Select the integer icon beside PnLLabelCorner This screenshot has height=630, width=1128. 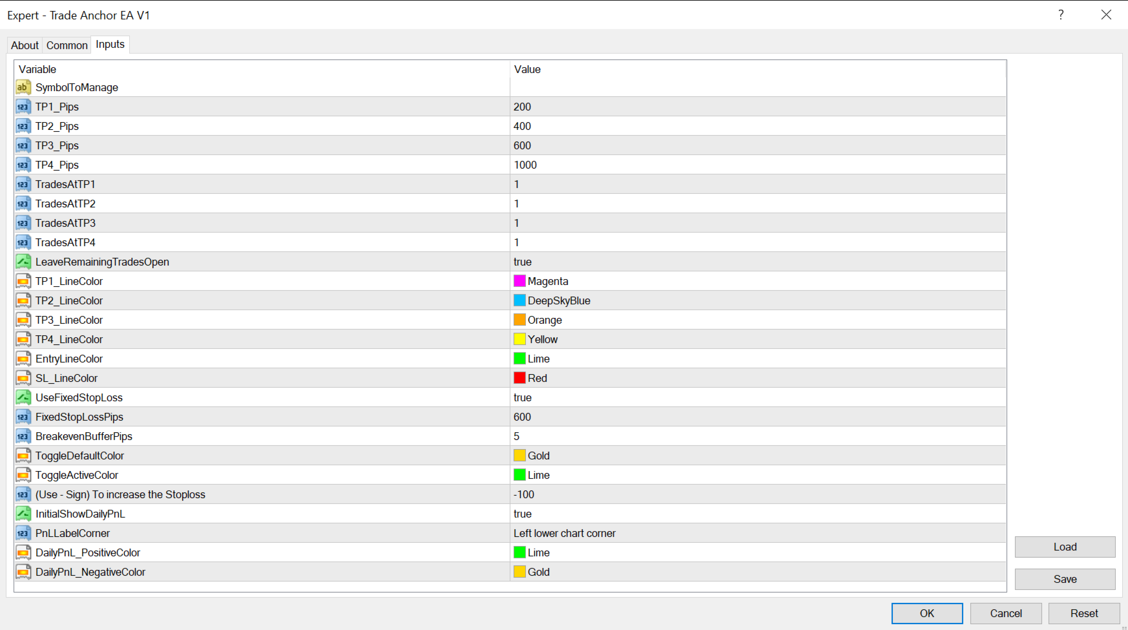[23, 533]
